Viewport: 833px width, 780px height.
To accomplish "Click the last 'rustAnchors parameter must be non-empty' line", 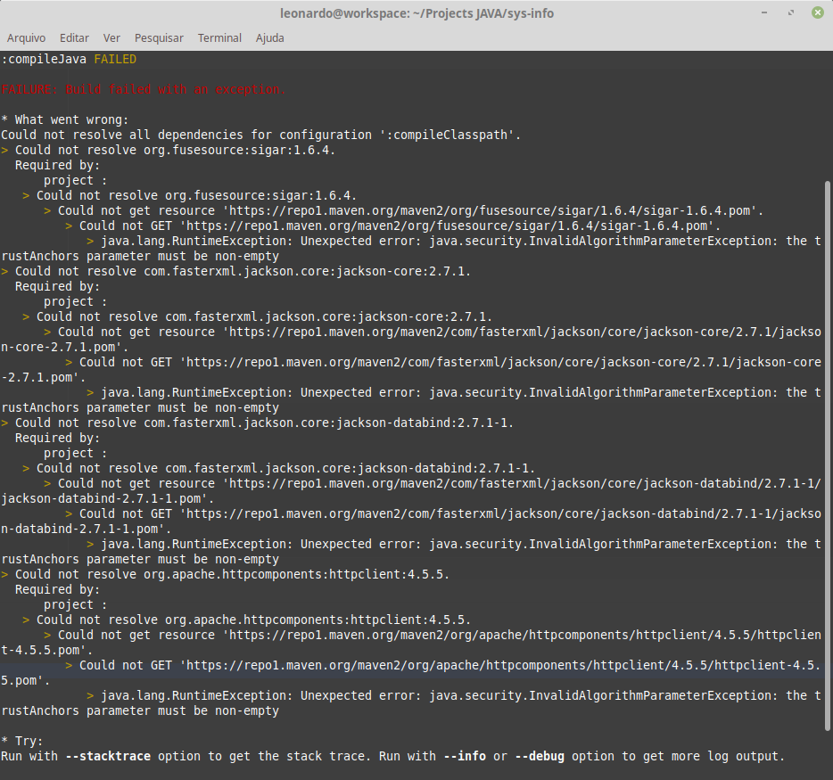I will click(140, 711).
